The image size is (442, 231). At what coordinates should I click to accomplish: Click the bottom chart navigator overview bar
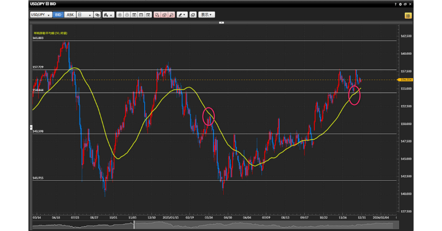click(x=221, y=225)
